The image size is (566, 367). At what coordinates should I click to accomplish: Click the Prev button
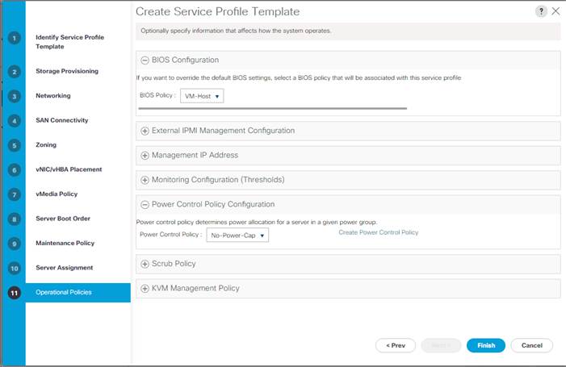click(x=396, y=345)
